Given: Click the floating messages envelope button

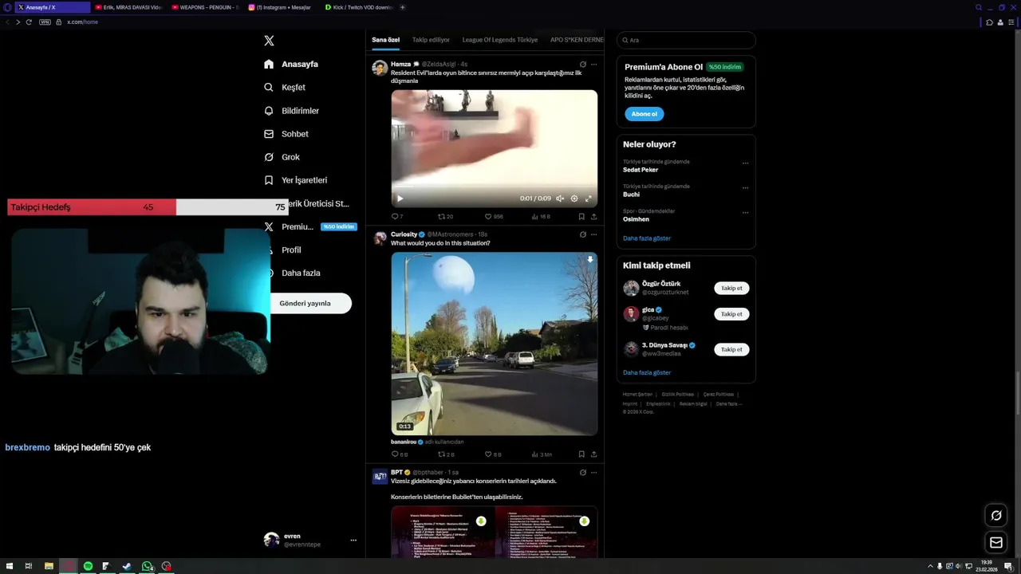Looking at the screenshot, I should (995, 543).
